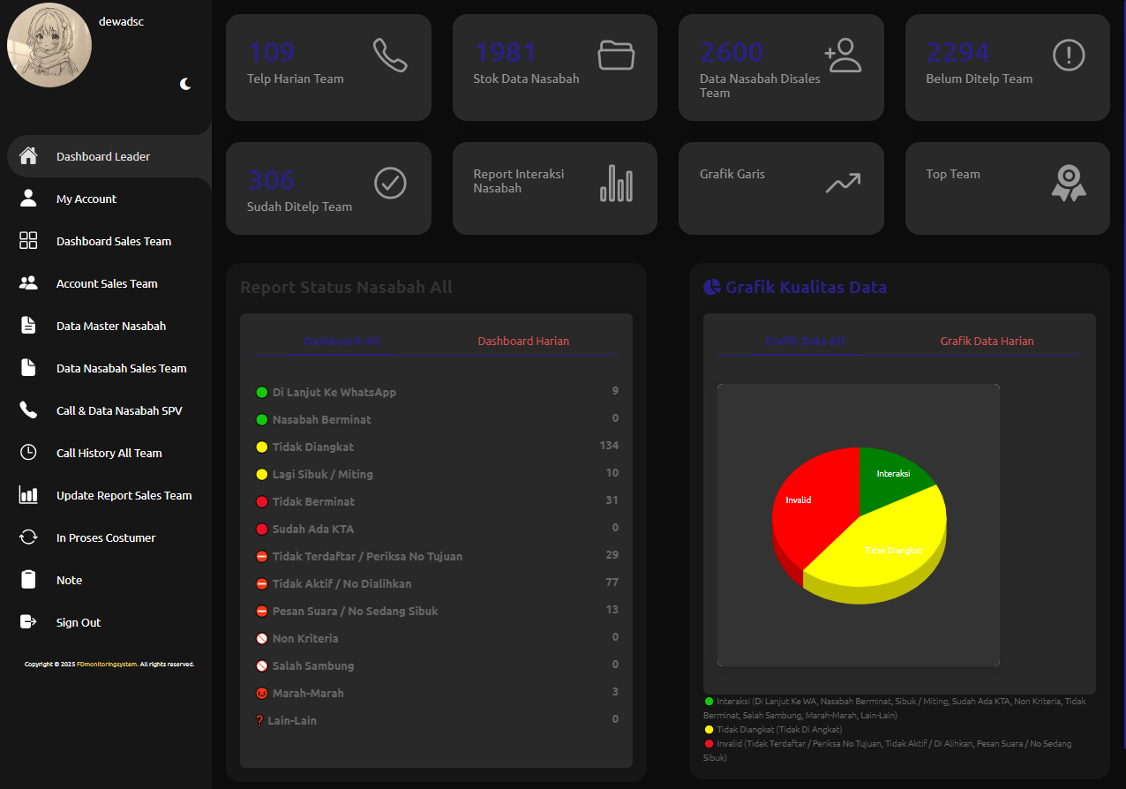
Task: Click the dewadsc profile avatar
Action: (x=49, y=44)
